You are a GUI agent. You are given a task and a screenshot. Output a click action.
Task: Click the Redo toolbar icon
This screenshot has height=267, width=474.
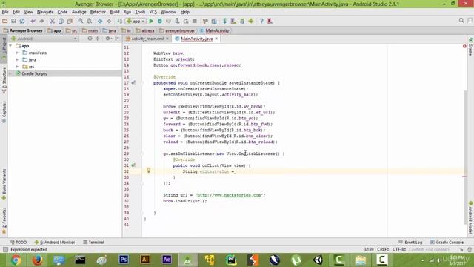[x=41, y=21]
